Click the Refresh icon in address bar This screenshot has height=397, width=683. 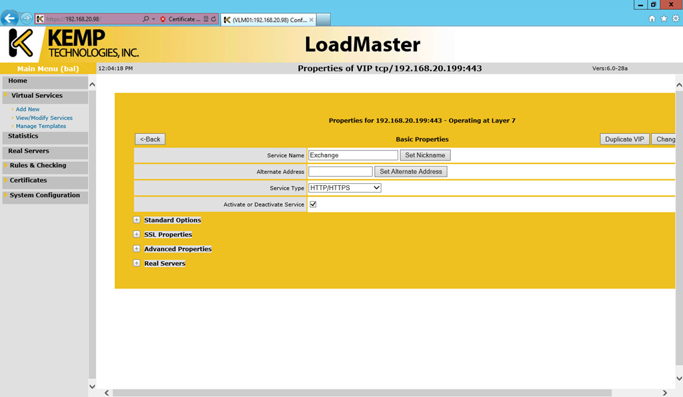point(213,19)
